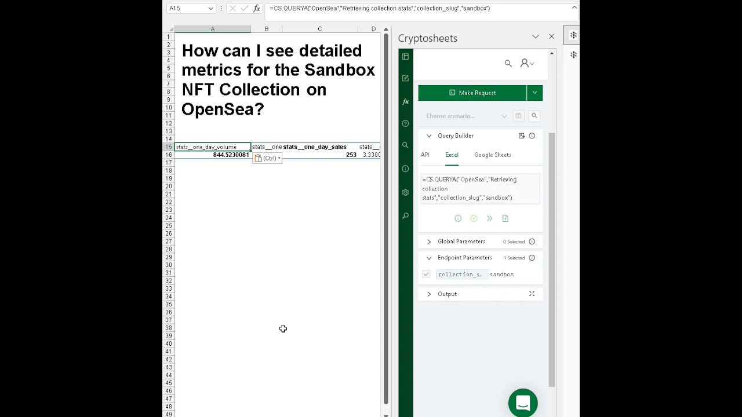This screenshot has height=417, width=742.
Task: Click the CS.QUERYA formula text box in panel
Action: 480,189
